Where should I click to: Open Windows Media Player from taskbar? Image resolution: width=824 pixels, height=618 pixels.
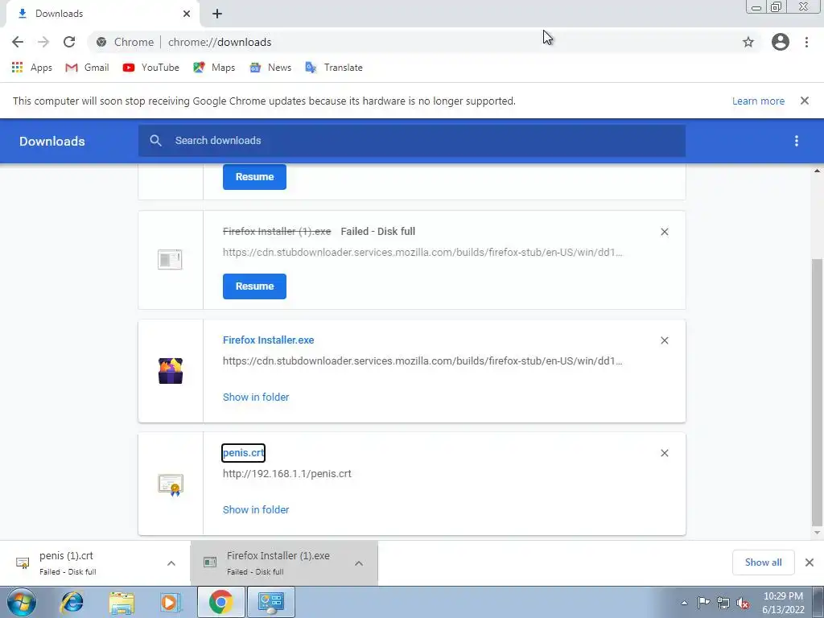171,602
